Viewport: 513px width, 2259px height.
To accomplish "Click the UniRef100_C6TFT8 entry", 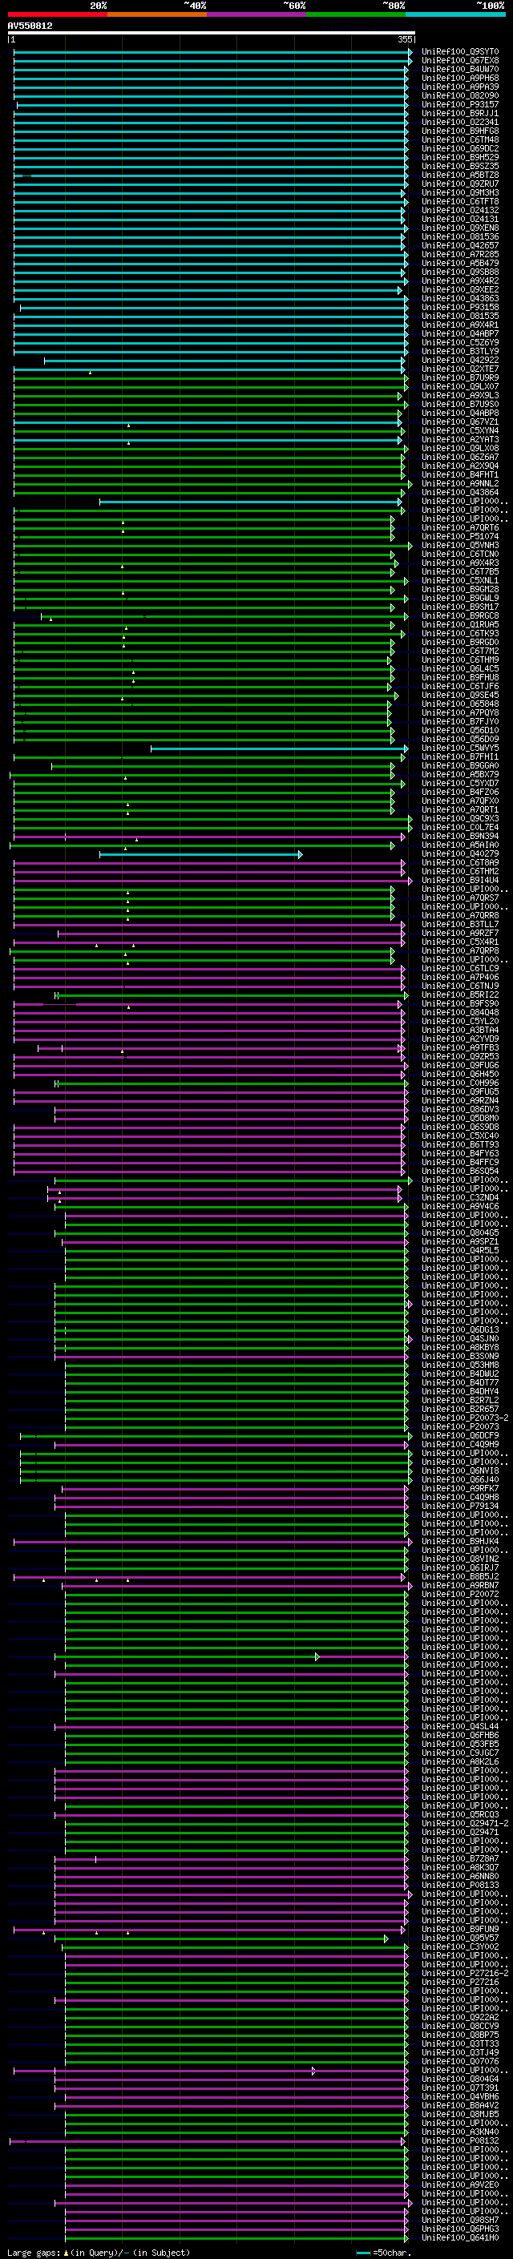I will click(x=459, y=202).
